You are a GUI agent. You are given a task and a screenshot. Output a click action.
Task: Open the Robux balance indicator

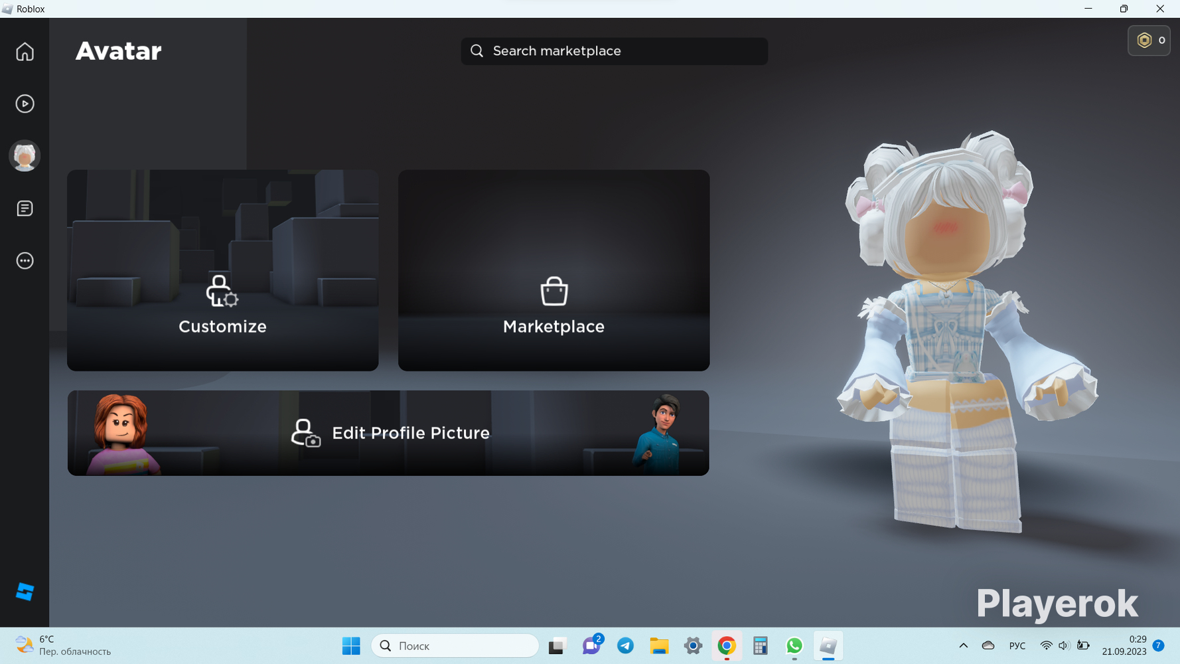point(1149,41)
